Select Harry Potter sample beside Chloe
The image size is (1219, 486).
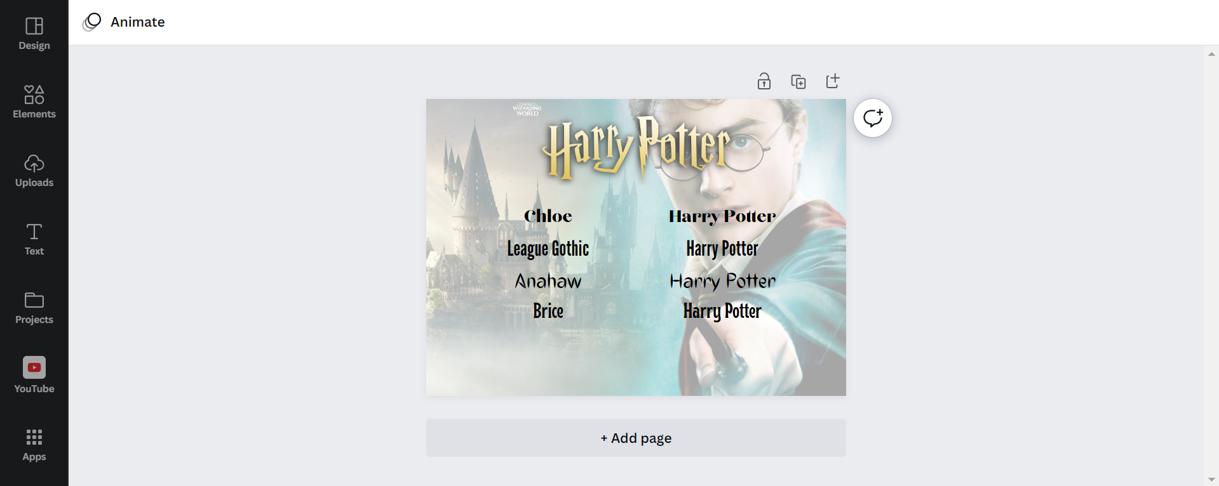[x=722, y=216]
